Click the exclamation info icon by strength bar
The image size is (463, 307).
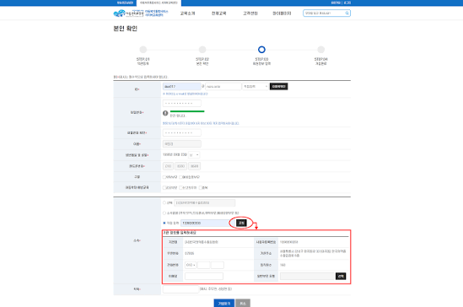[165, 113]
